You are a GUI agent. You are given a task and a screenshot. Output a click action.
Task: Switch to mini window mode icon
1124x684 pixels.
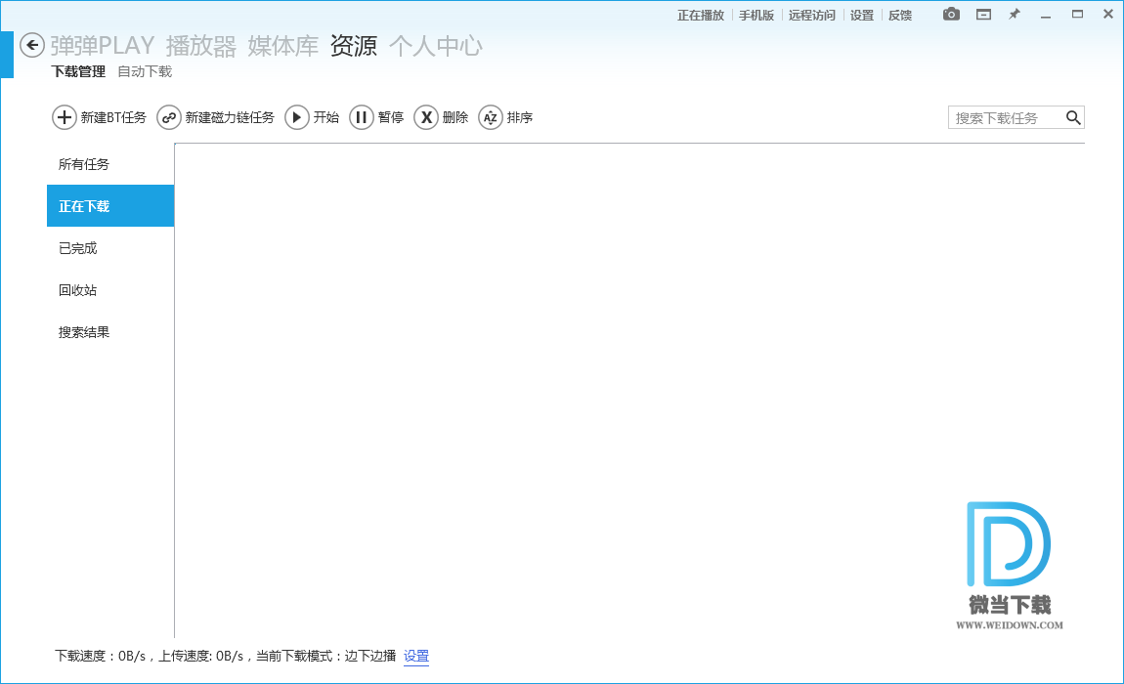[983, 15]
